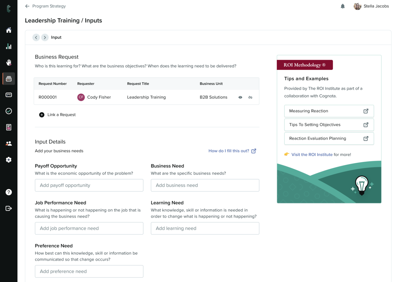This screenshot has height=282, width=399.
Task: Click the logout icon in sidebar
Action: click(9, 208)
